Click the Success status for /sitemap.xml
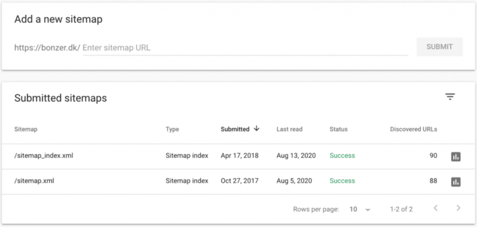This screenshot has width=477, height=227. click(342, 181)
